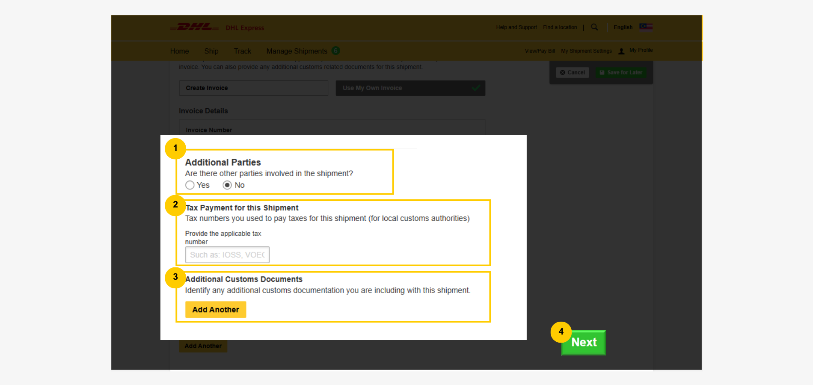Click Save for Later
Viewport: 813px width, 385px height.
coord(621,73)
